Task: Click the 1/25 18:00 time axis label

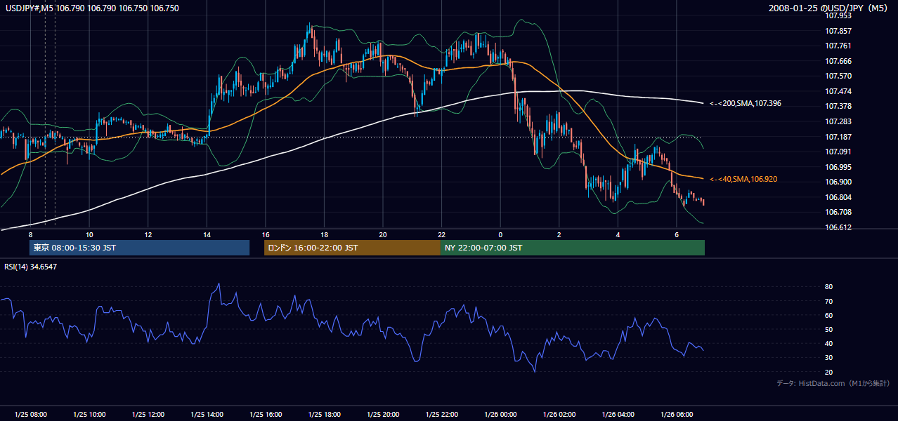Action: coord(324,415)
